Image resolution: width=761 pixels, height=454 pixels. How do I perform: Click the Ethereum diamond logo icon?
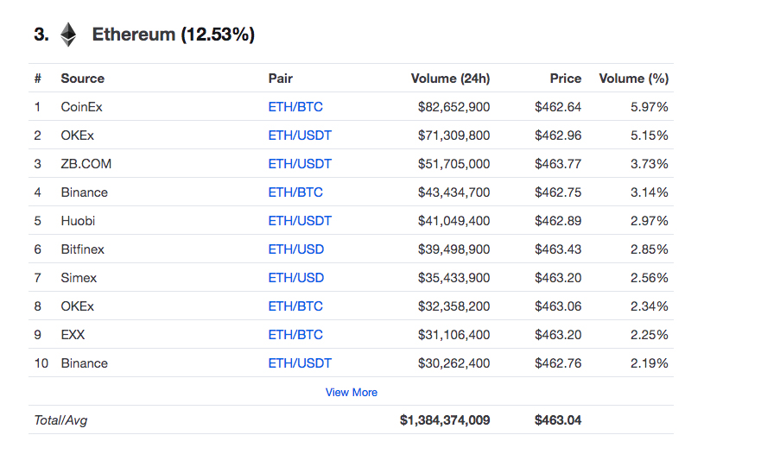coord(68,35)
